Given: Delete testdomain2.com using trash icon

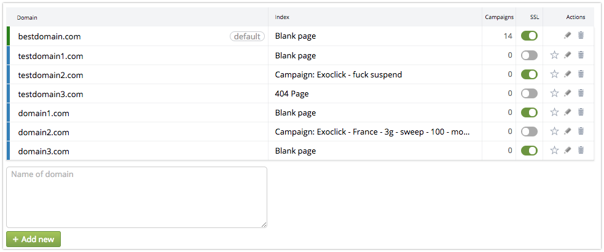Looking at the screenshot, I should 581,74.
